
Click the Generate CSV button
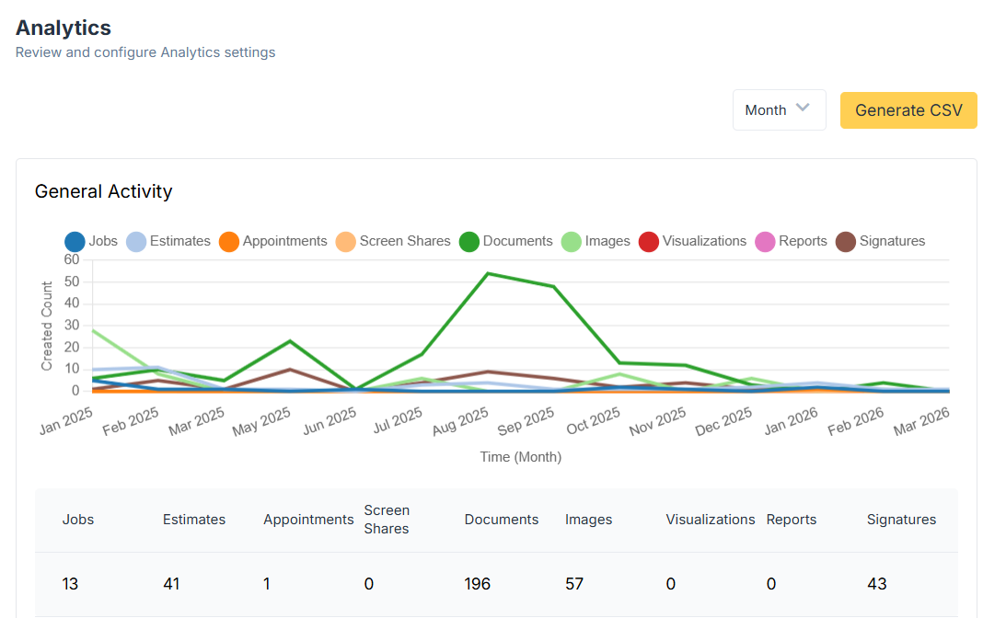click(x=908, y=110)
